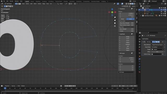Open the Material properties tab icon
The width and height of the screenshot is (167, 94).
click(140, 72)
